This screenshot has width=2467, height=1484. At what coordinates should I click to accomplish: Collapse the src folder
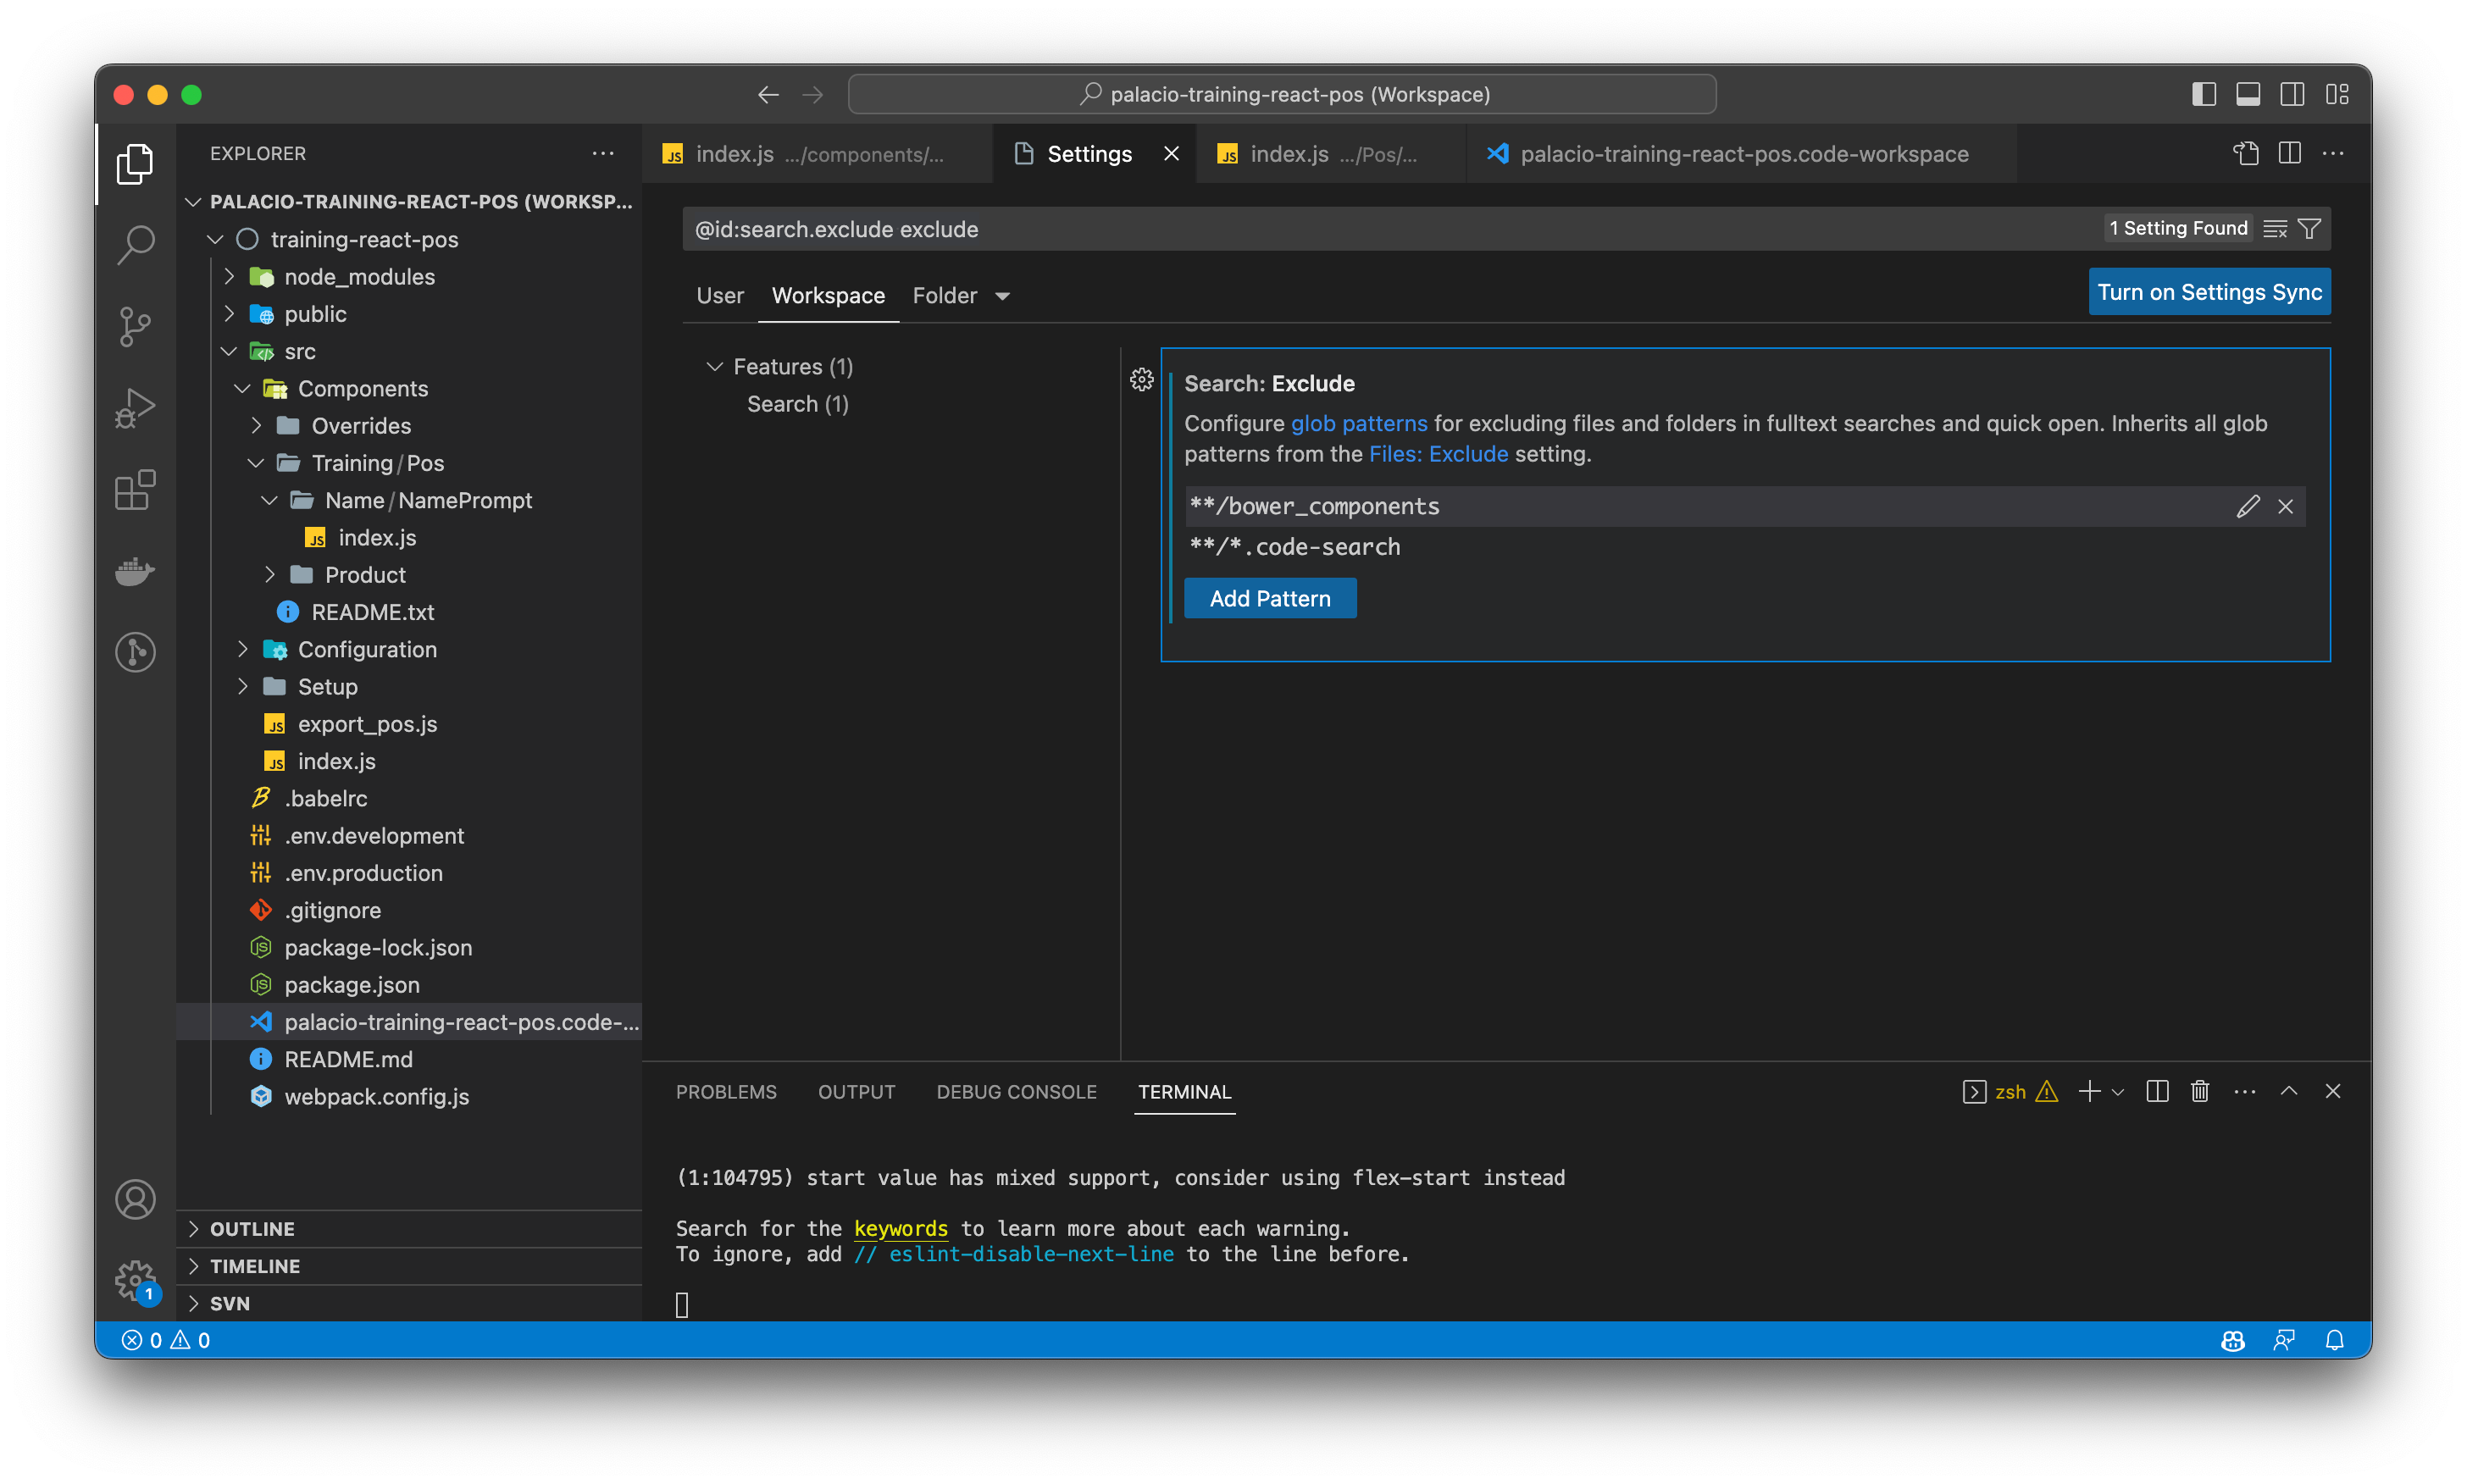click(x=229, y=351)
